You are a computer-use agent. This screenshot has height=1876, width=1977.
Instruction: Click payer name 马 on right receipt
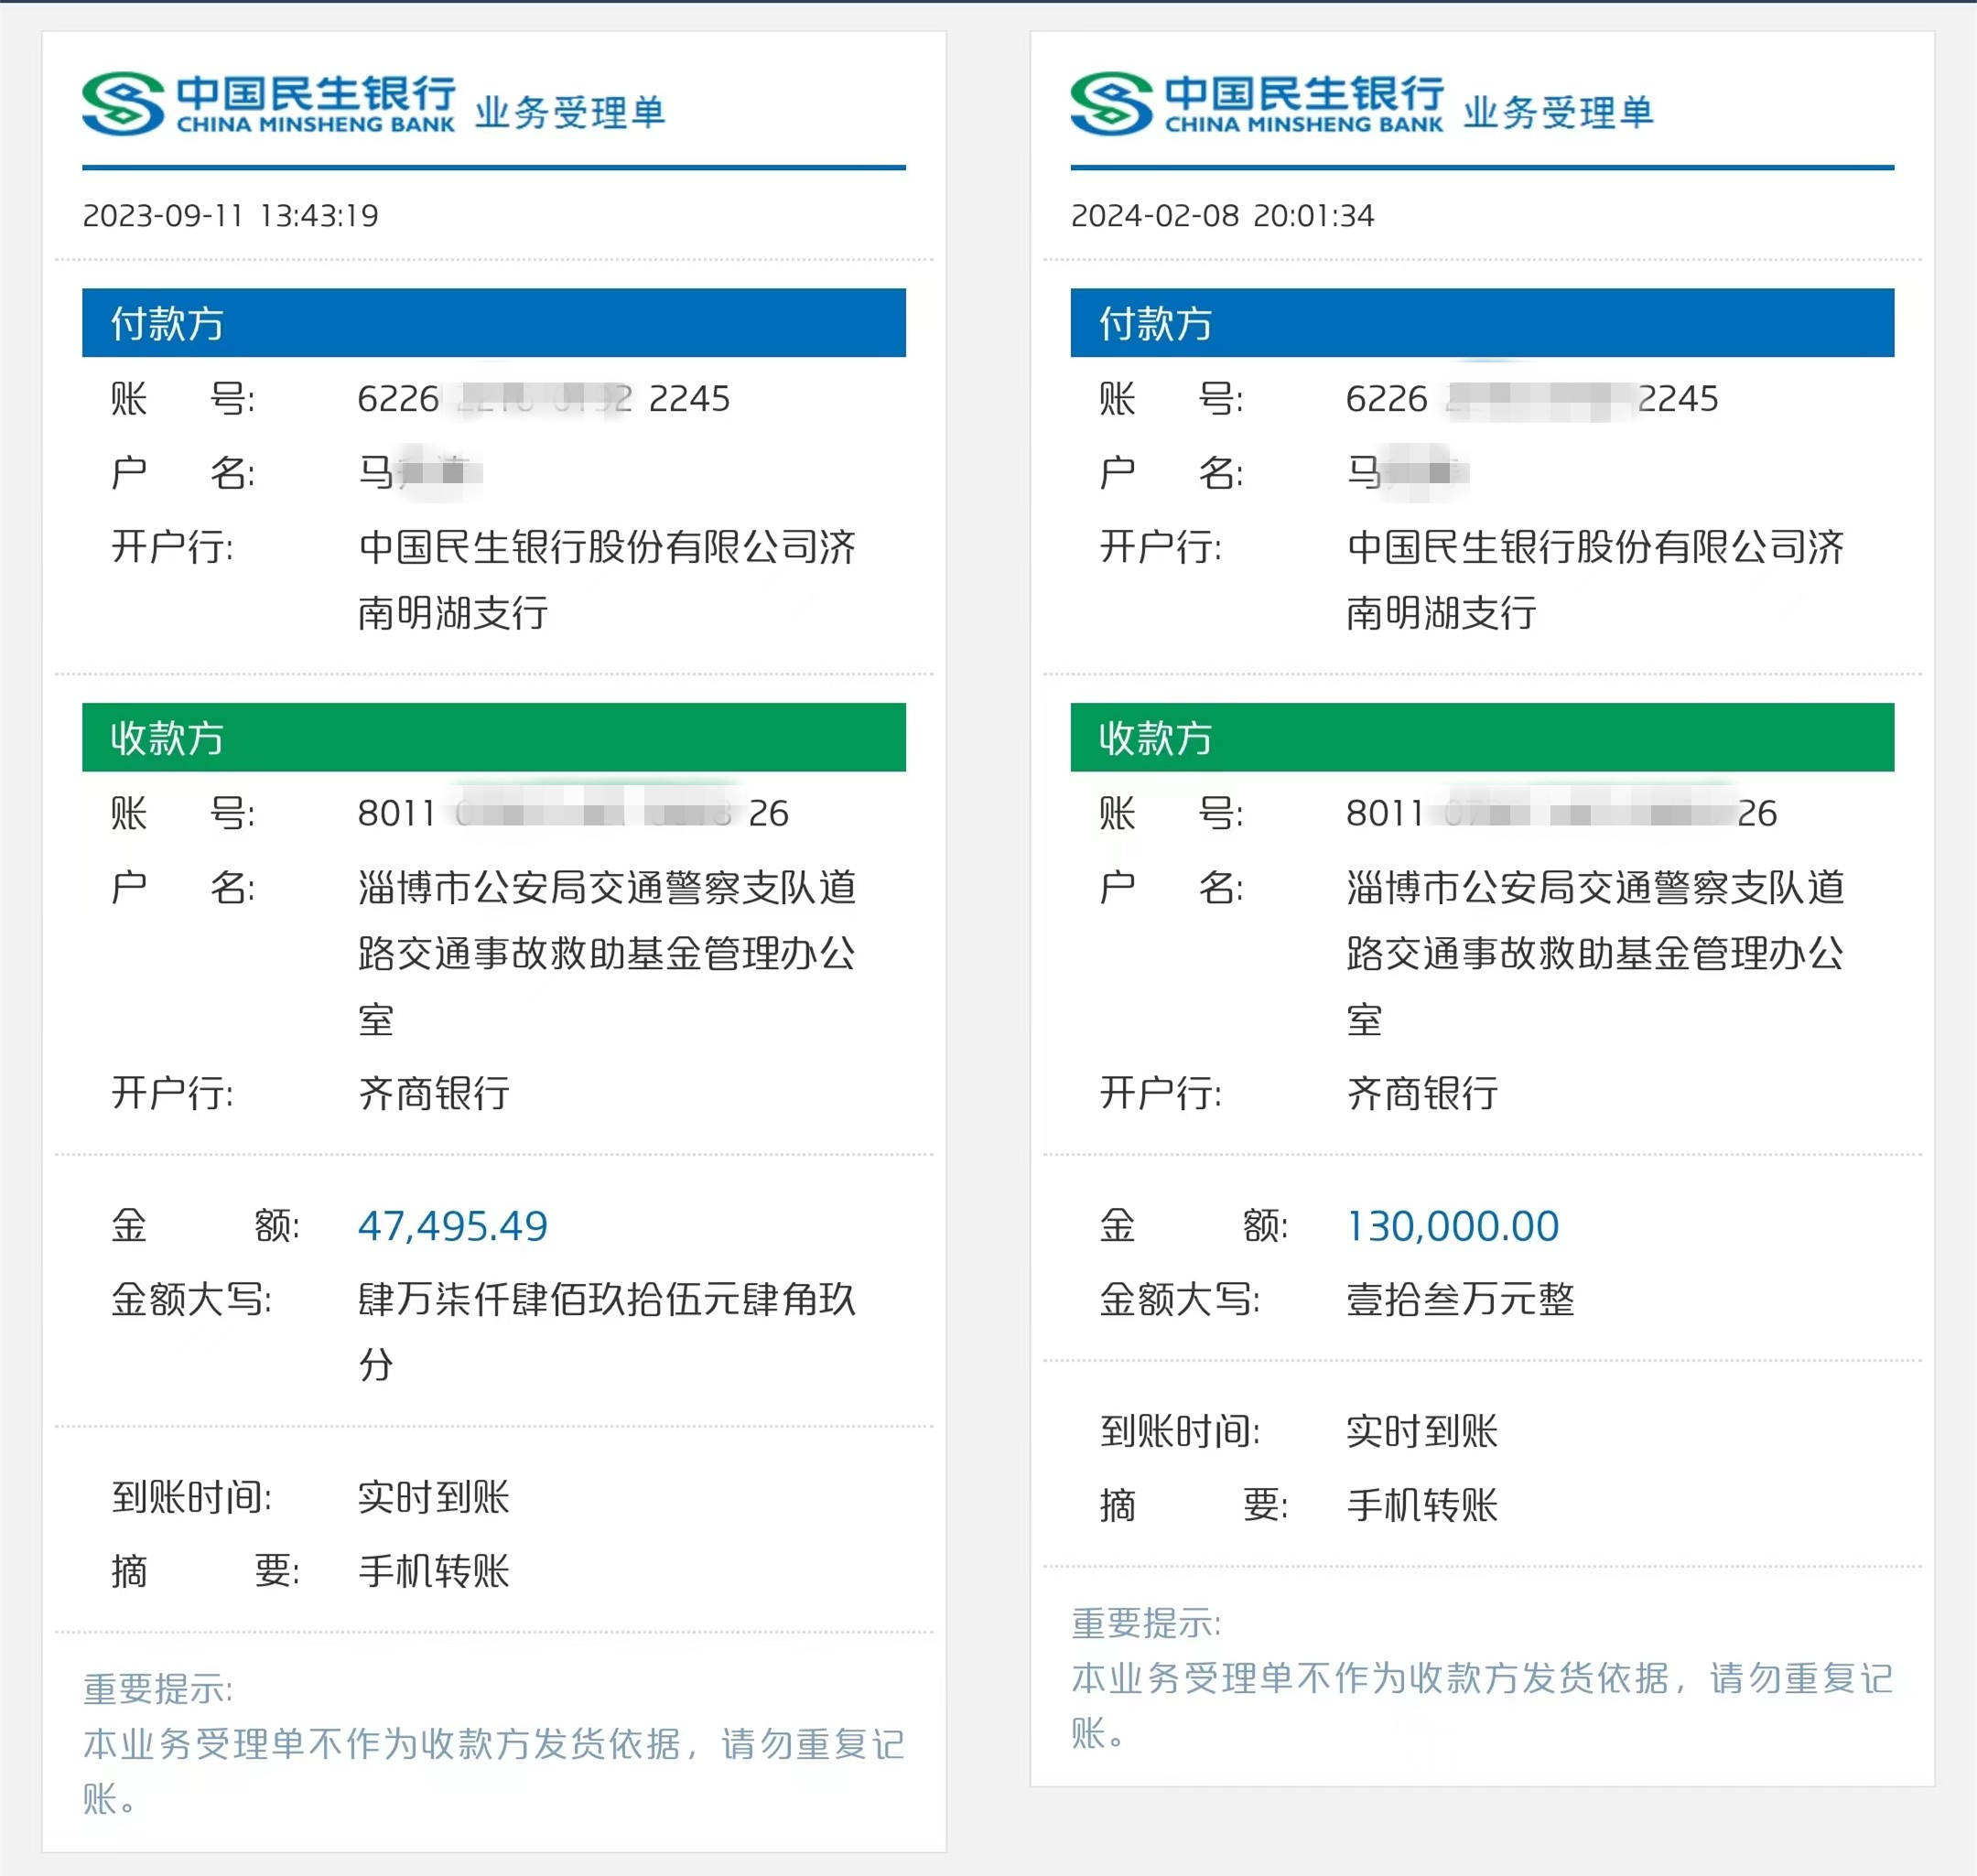(1408, 471)
